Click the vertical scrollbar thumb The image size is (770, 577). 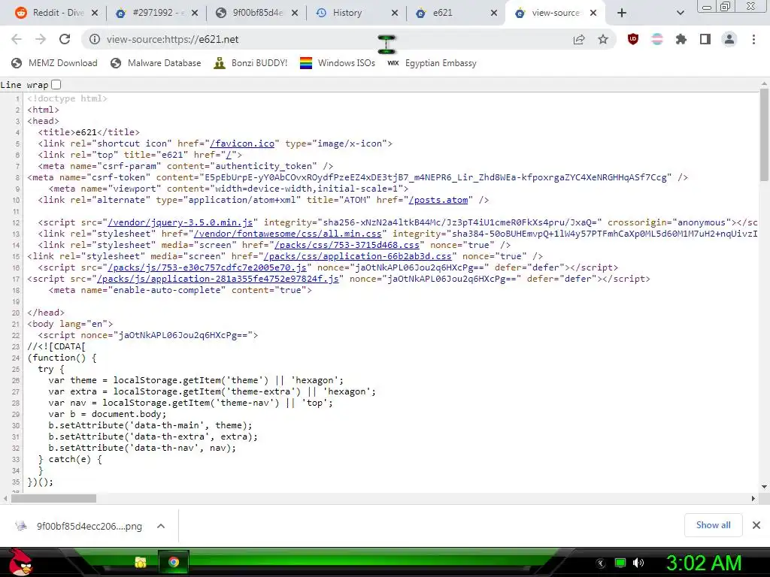pos(764,134)
